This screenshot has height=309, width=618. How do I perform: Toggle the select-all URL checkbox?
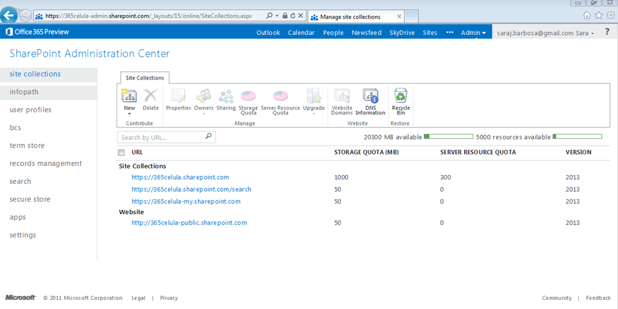(121, 153)
